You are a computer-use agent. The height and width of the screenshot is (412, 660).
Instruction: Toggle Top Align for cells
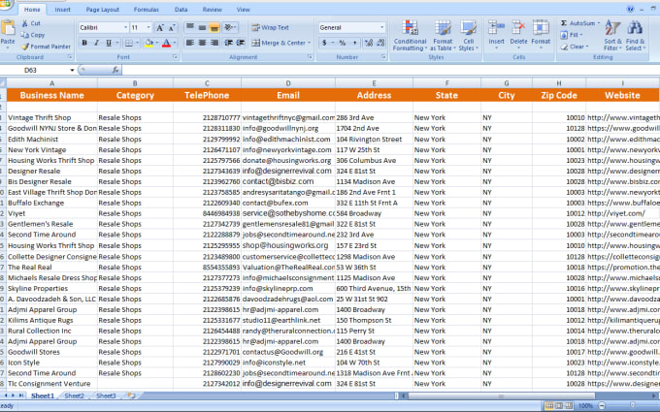(190, 28)
